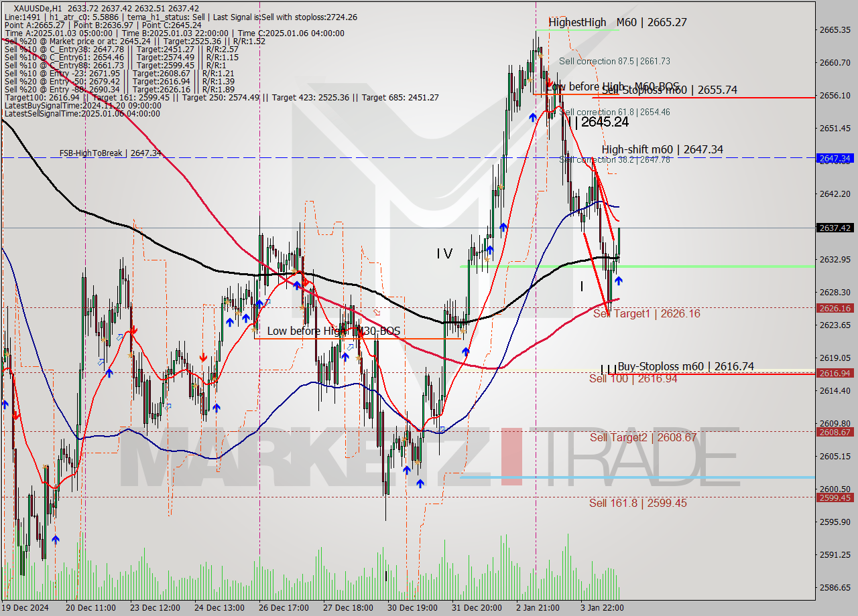Click the 'Low before High M30-BOS' label
This screenshot has width=858, height=616.
tap(333, 331)
